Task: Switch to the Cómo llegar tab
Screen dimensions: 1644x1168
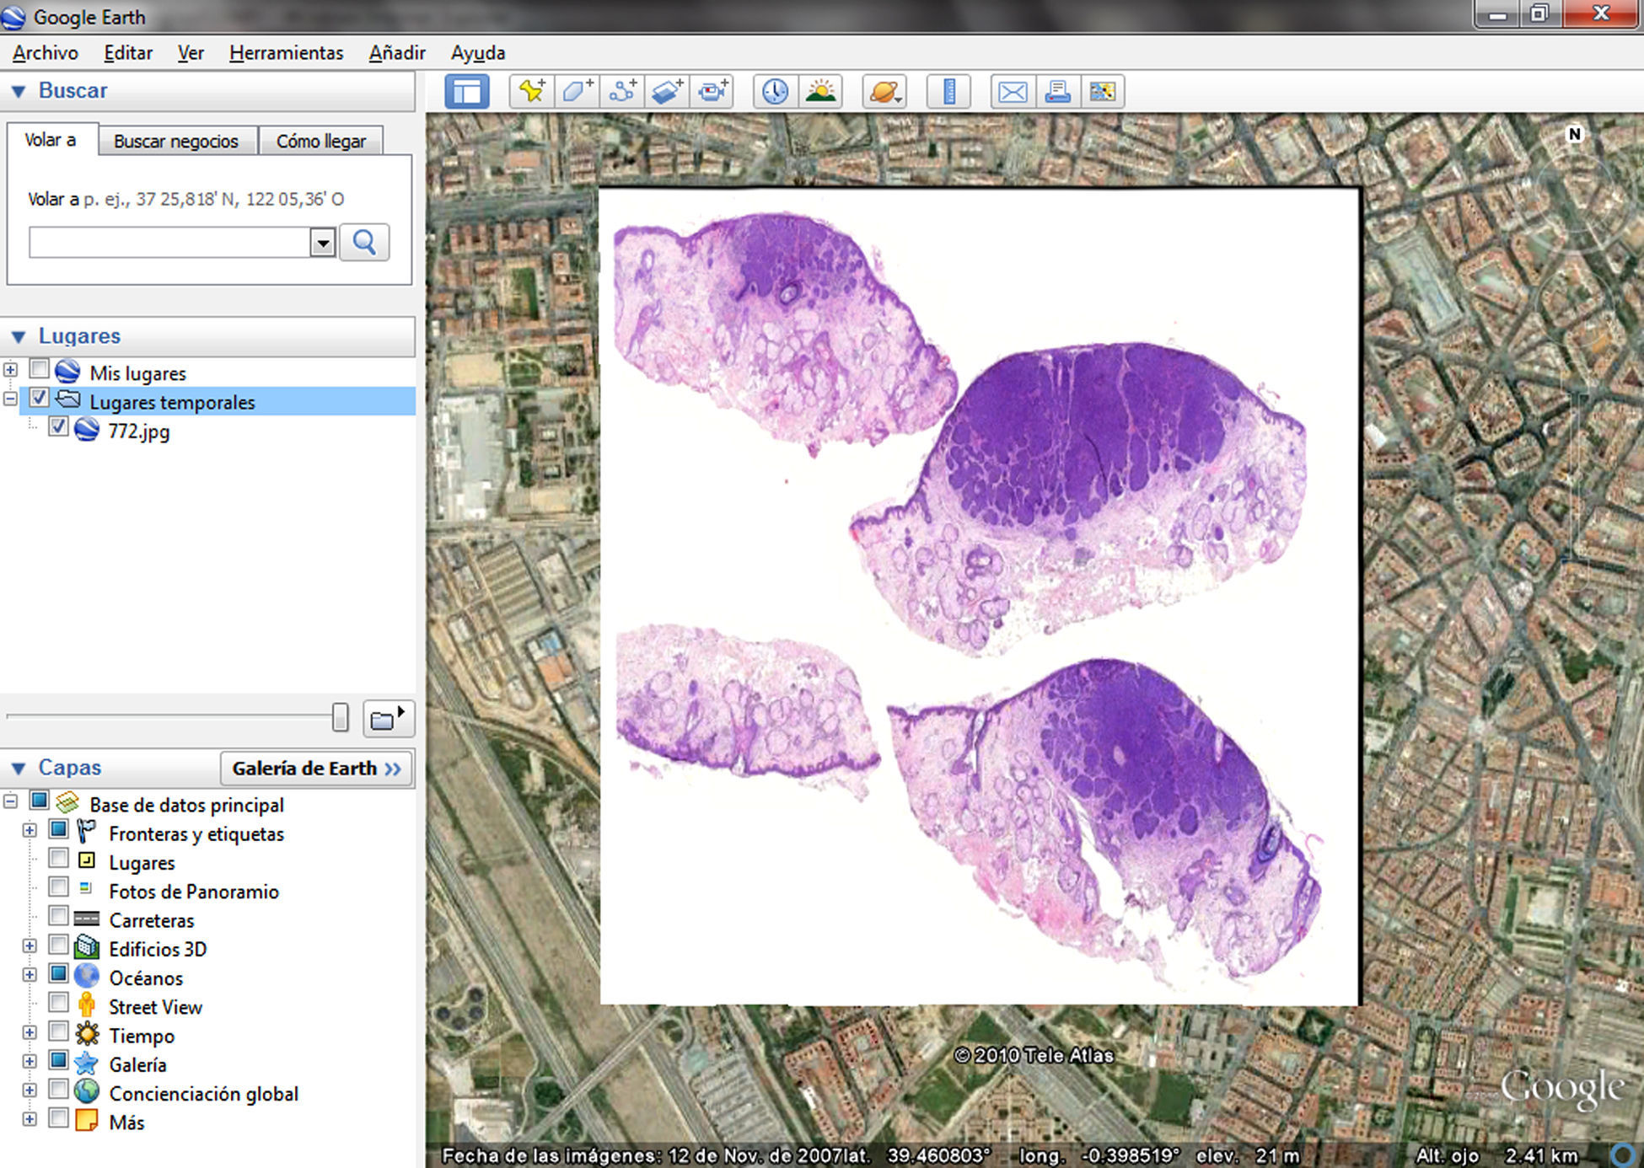Action: pos(320,141)
